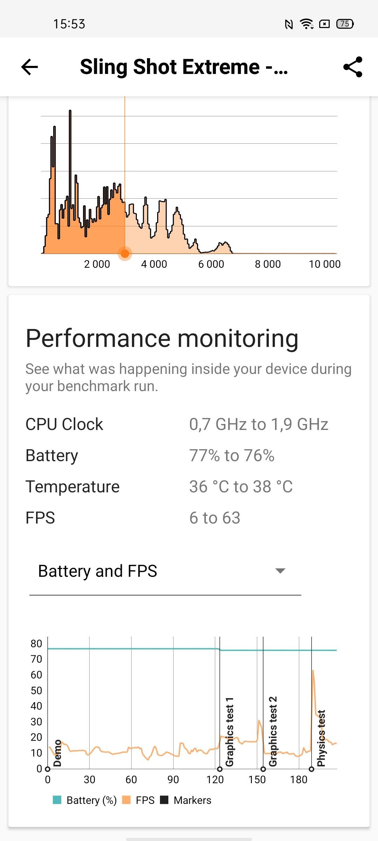Tap the NFC status icon
This screenshot has width=378, height=841.
[x=289, y=24]
